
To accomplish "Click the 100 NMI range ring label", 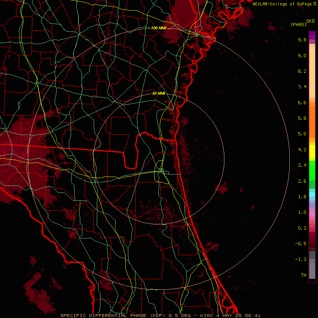I will tap(159, 28).
